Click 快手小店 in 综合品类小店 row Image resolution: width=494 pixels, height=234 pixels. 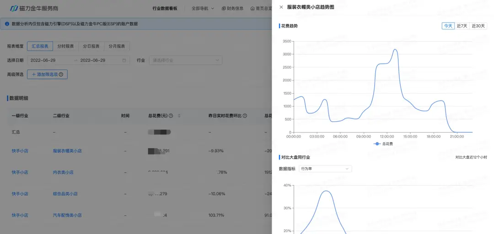tap(20, 194)
